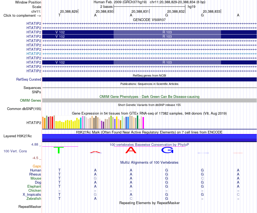257x213 pixels.
Task: Select the Zebrafish alignment row label
Action: click(x=34, y=199)
